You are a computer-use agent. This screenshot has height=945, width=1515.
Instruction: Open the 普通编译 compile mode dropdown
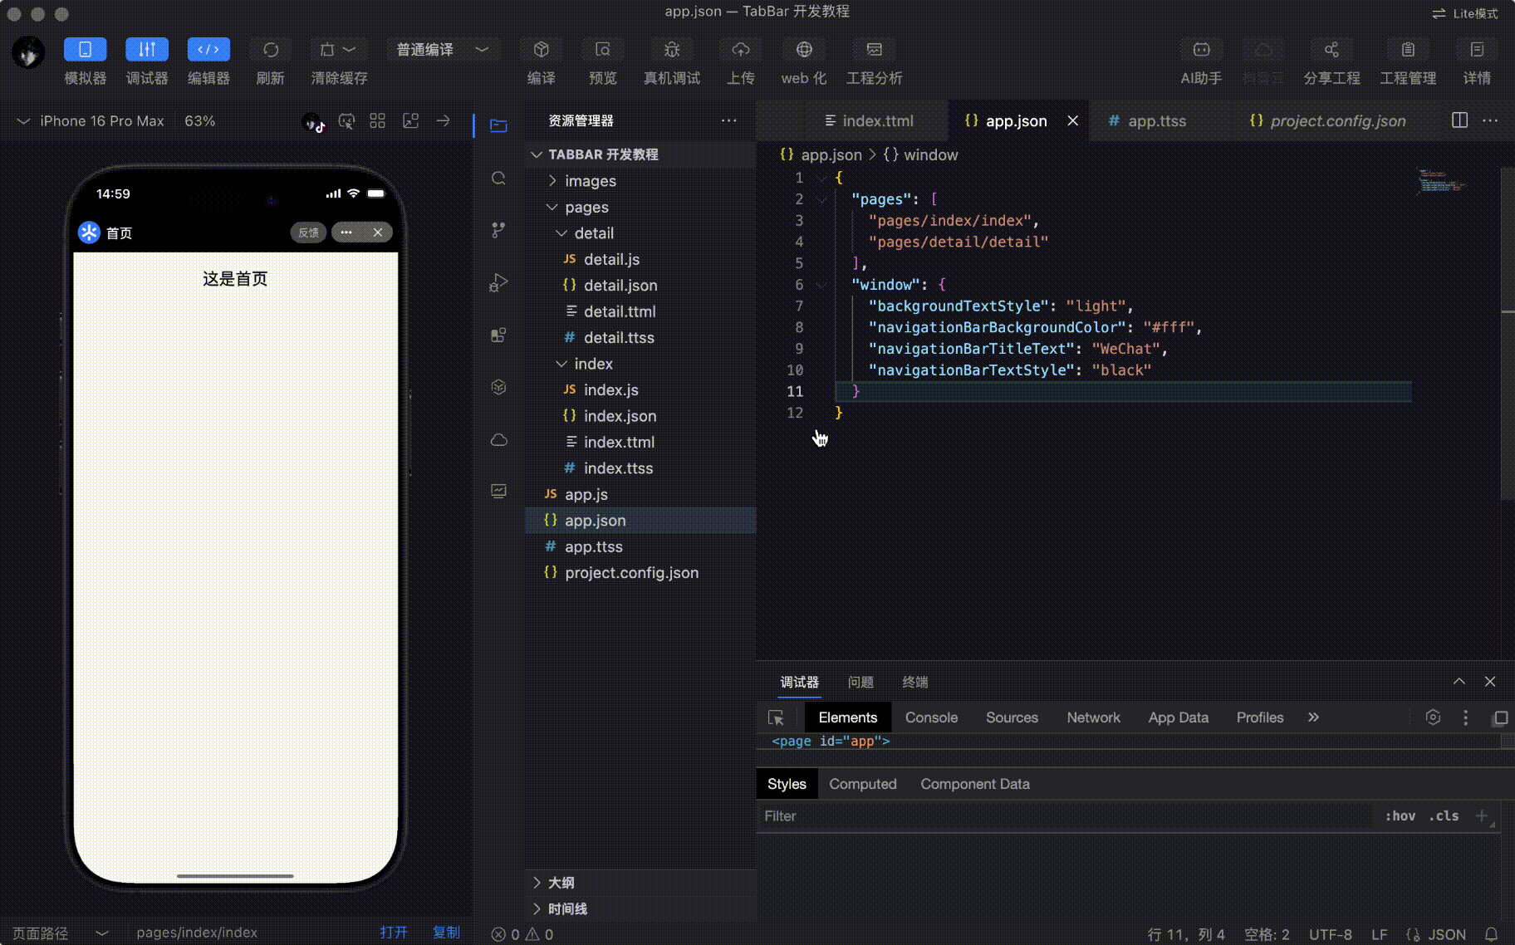click(x=443, y=50)
